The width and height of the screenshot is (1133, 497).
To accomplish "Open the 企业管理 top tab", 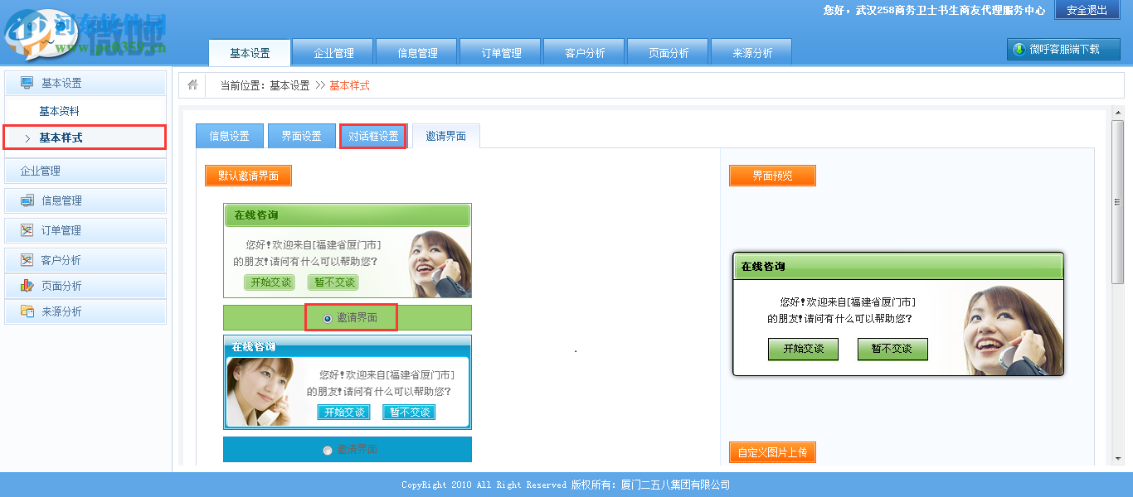I will pos(333,52).
